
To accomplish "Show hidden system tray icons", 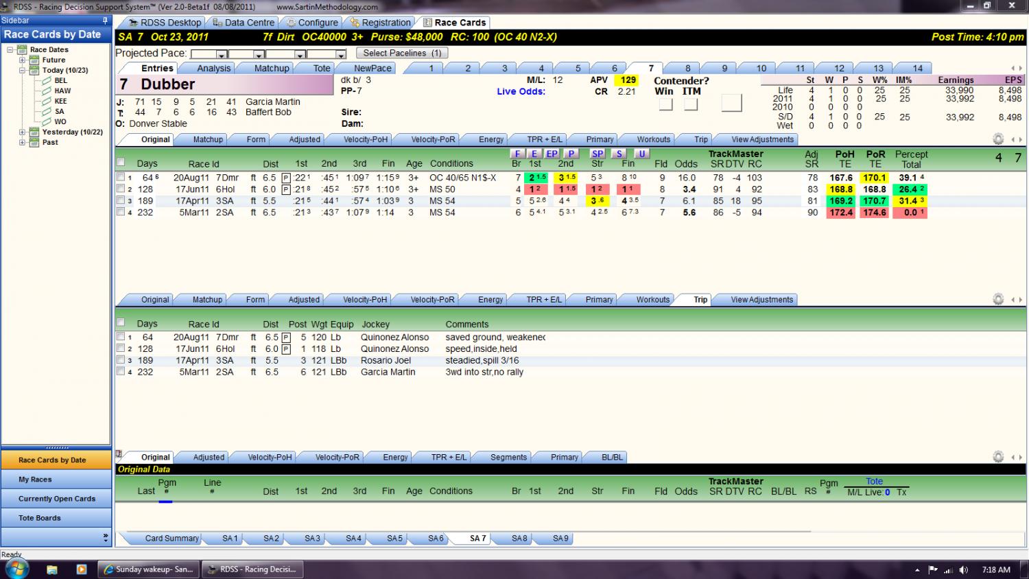I will click(x=917, y=569).
